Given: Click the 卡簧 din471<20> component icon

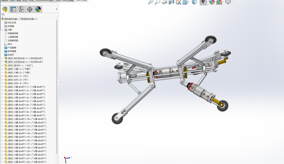Looking at the screenshot, I should (5, 155).
